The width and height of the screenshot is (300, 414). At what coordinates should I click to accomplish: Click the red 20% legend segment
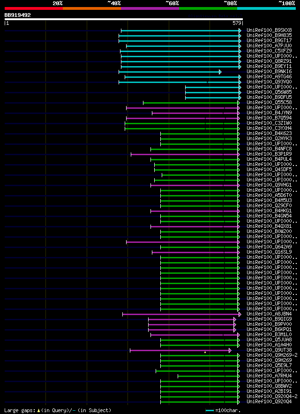click(34, 8)
